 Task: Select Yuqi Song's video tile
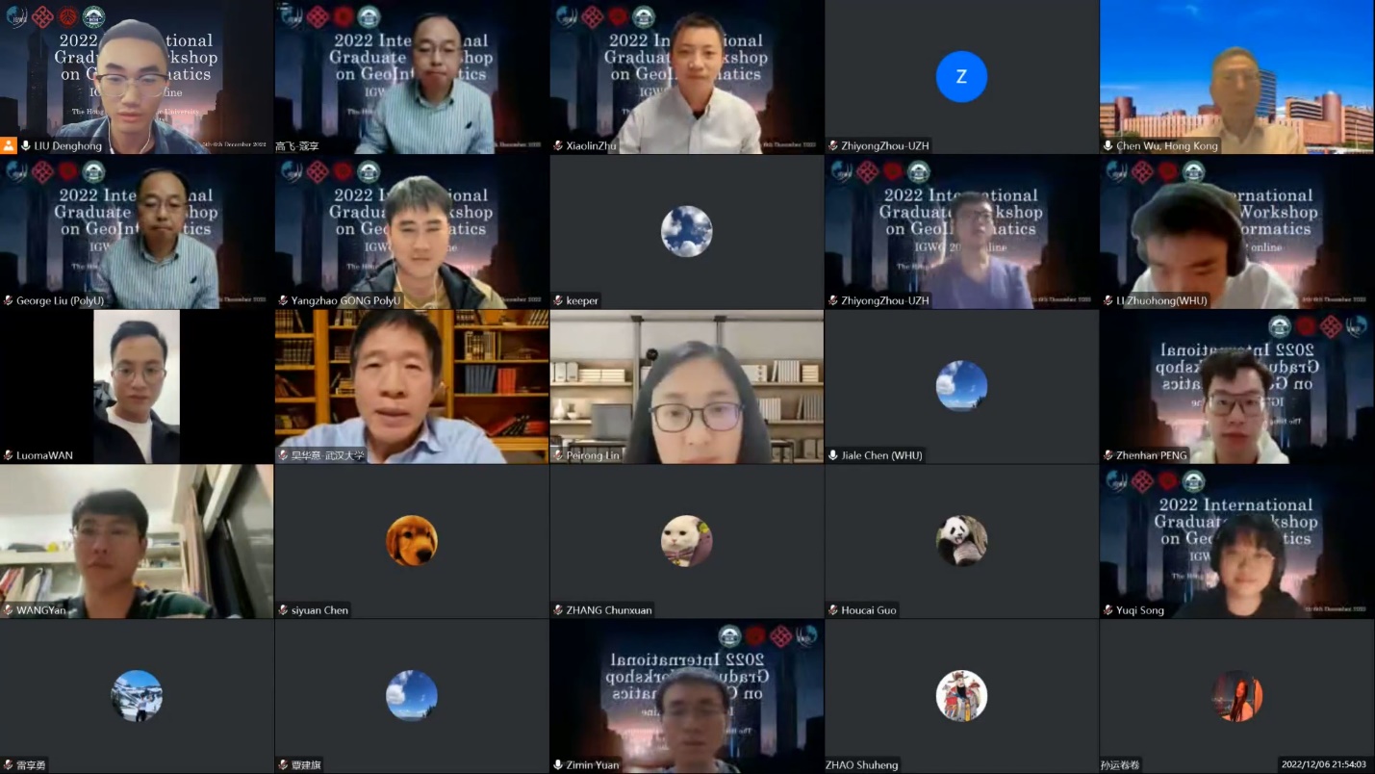pos(1237,542)
